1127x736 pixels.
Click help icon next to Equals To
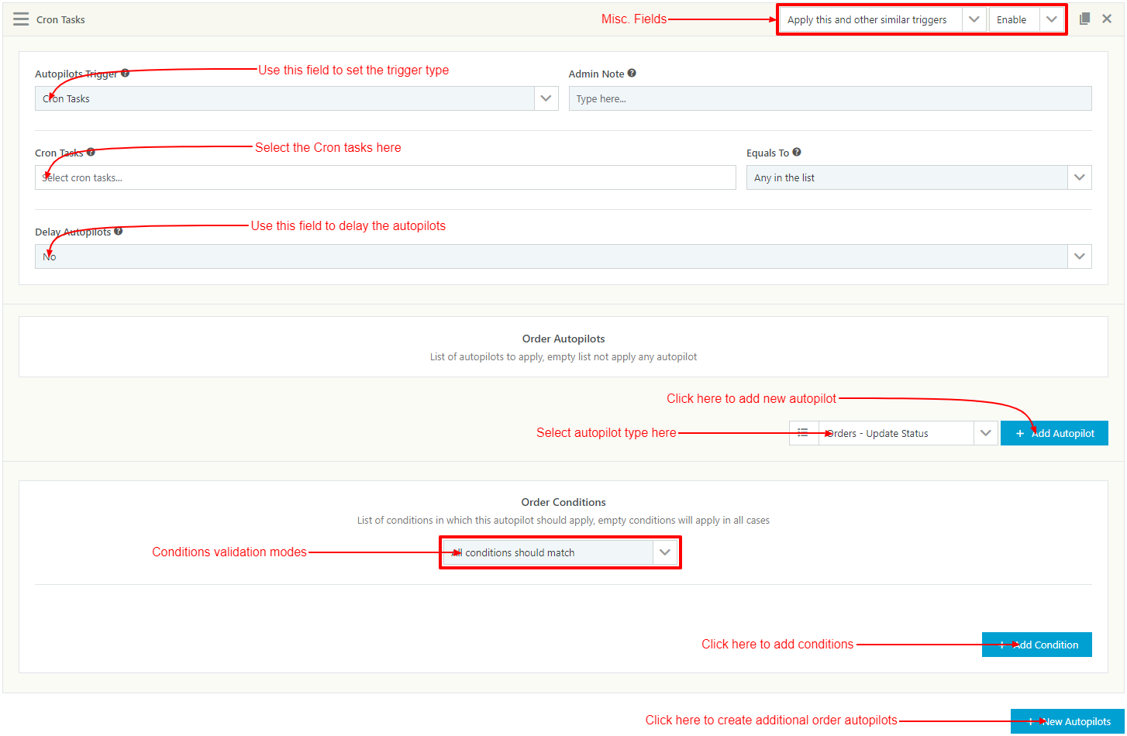(x=797, y=153)
